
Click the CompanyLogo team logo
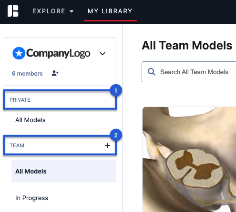coord(51,53)
